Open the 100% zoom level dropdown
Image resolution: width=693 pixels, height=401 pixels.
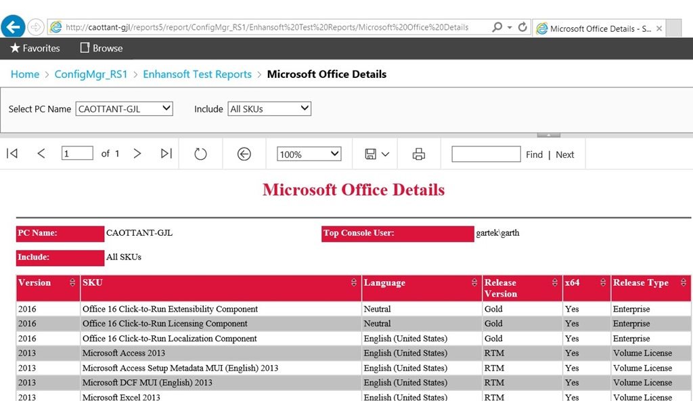coord(309,154)
